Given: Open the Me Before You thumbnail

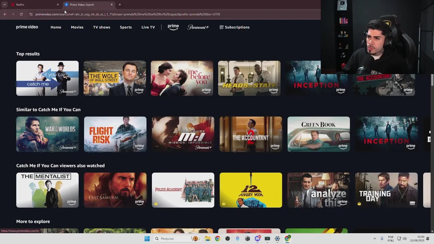Looking at the screenshot, I should 182,78.
